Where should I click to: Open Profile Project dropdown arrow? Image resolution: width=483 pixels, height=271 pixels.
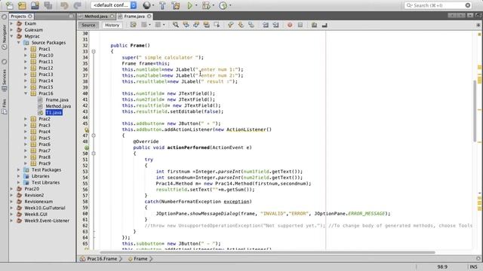230,5
